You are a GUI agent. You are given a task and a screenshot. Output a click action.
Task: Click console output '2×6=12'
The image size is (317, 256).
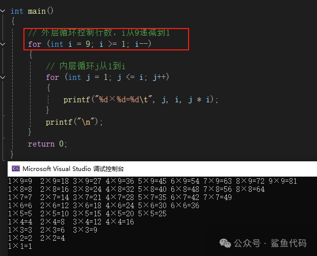click(55, 206)
